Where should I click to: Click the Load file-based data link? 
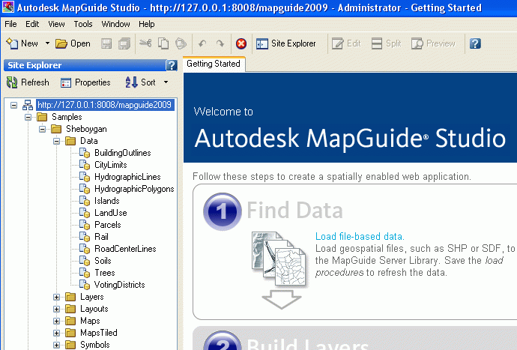(x=360, y=237)
